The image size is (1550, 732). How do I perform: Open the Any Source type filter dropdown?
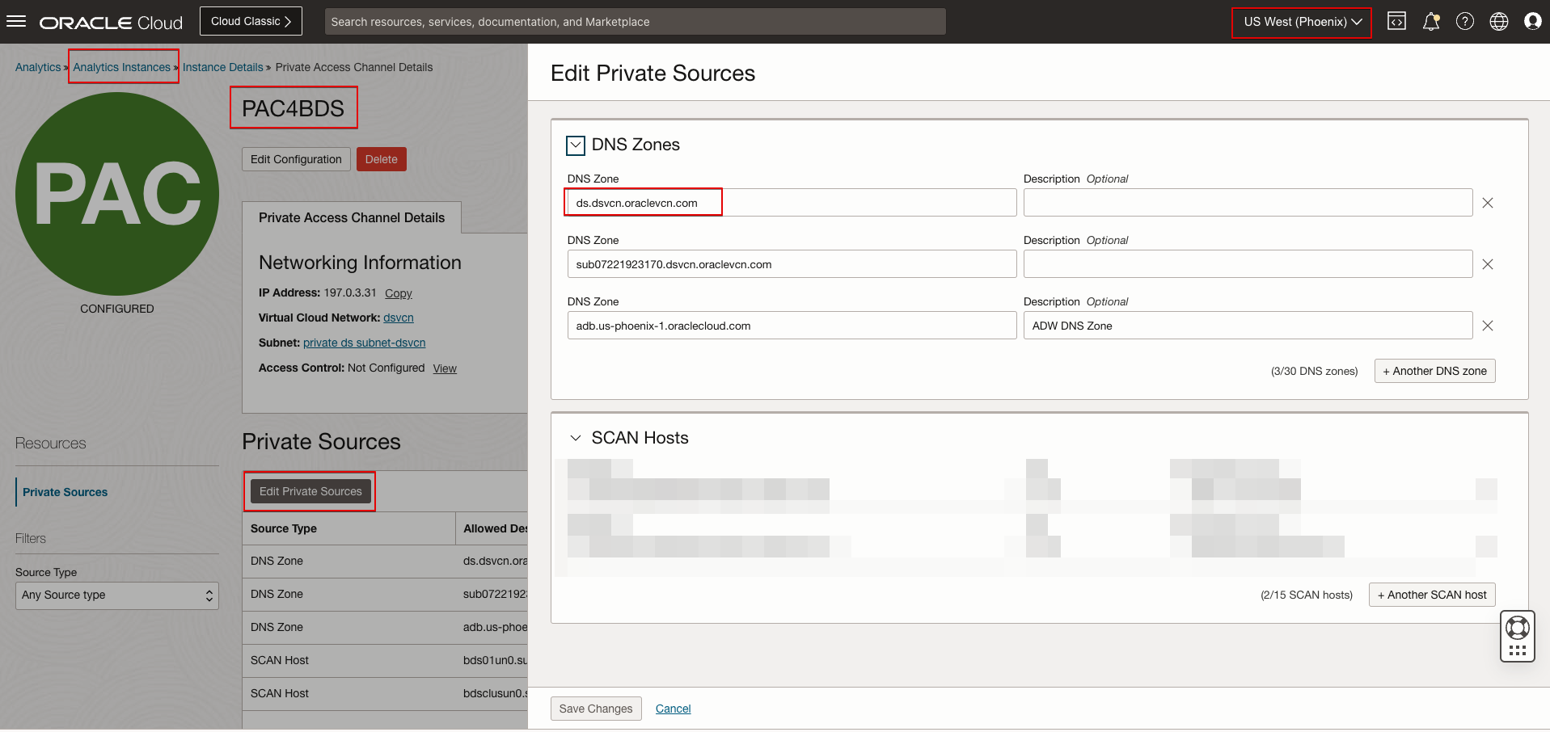click(117, 595)
